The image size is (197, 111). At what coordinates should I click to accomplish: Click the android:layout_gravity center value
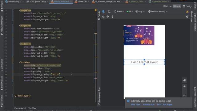click(x=55, y=74)
